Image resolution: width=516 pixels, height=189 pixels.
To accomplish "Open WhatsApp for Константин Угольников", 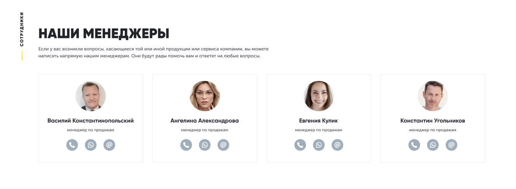I will (x=433, y=145).
